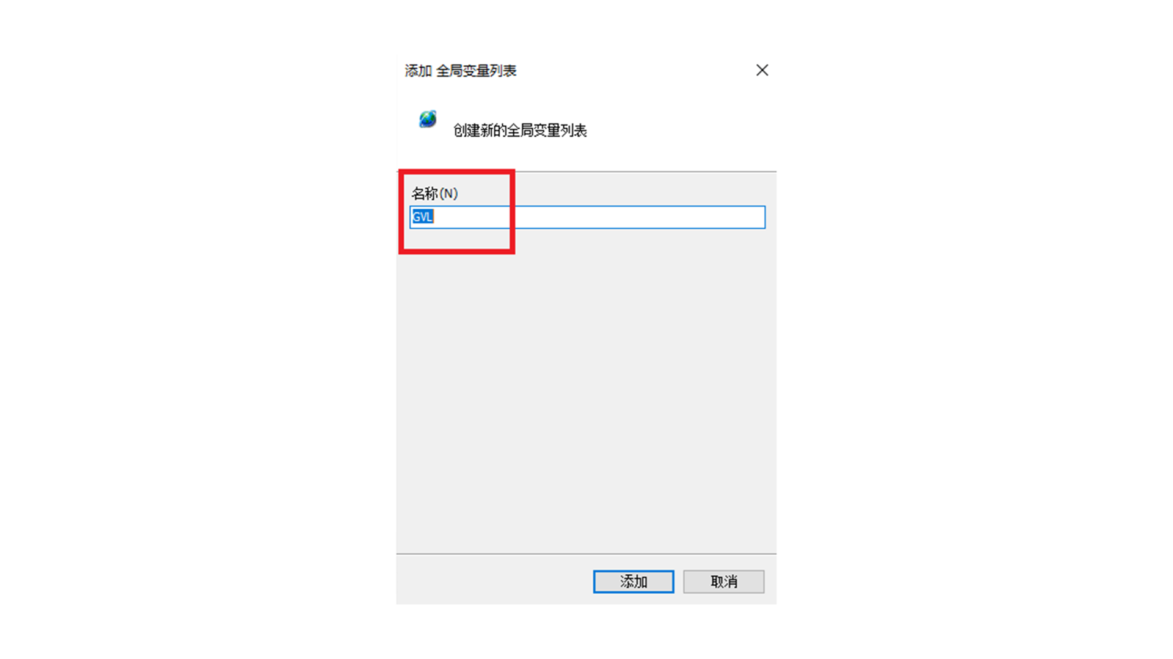Image resolution: width=1173 pixels, height=659 pixels.
Task: Click the blue-green globe beside 创建新的全局变量列表
Action: 428,119
